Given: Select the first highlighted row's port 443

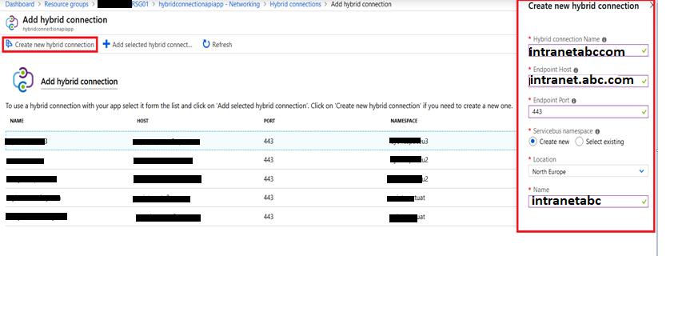Looking at the screenshot, I should click(x=269, y=142).
